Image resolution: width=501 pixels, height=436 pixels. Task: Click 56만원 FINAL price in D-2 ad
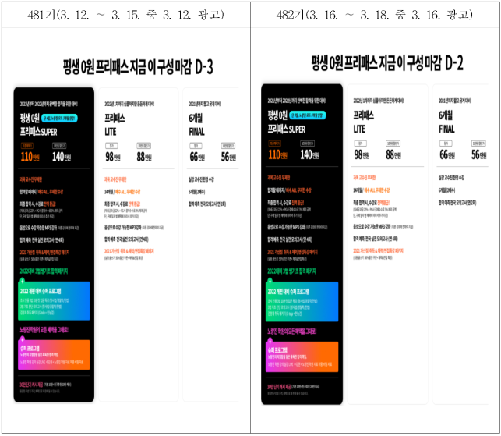(x=479, y=155)
